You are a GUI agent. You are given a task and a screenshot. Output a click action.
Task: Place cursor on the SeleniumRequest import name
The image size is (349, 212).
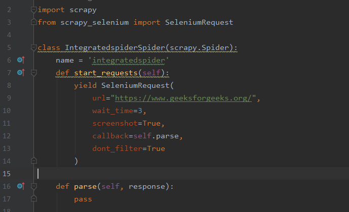(x=199, y=22)
